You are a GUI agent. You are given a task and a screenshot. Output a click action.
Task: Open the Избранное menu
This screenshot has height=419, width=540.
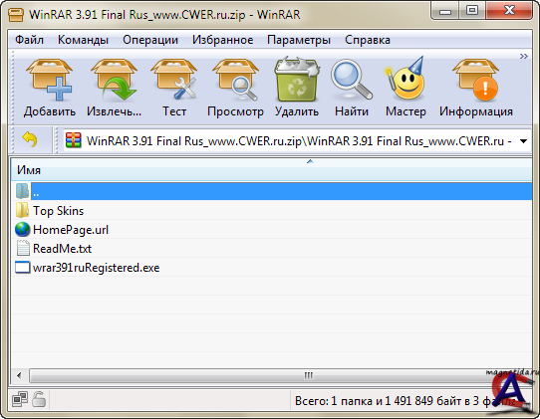click(223, 40)
